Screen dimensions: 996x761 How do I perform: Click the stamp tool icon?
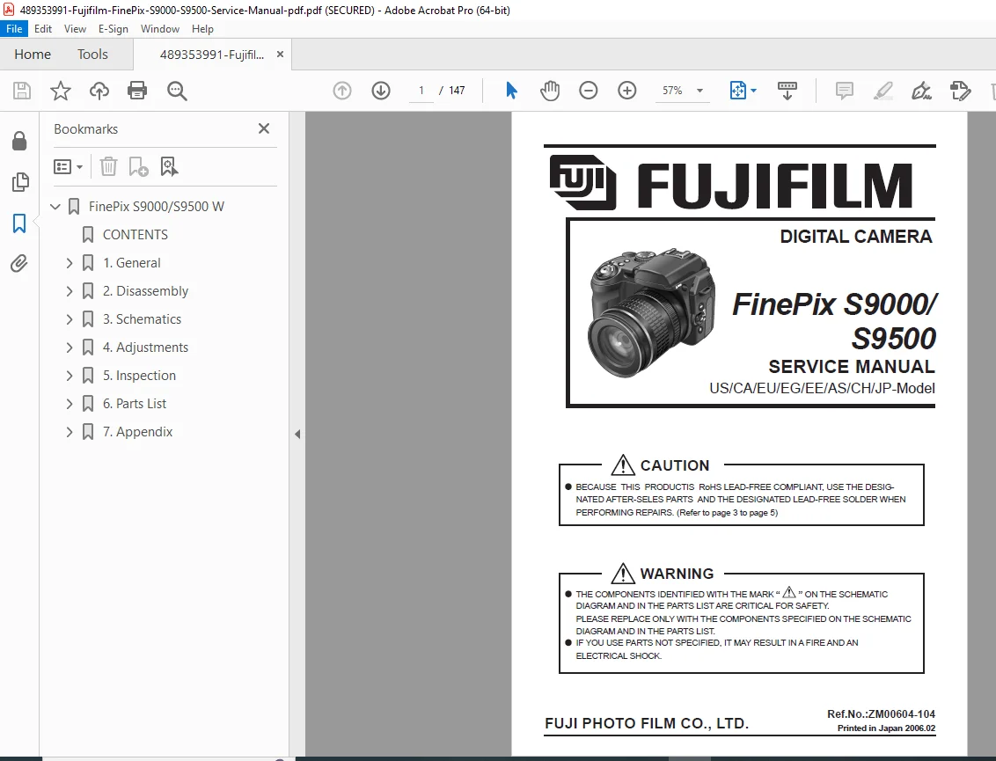pyautogui.click(x=960, y=91)
